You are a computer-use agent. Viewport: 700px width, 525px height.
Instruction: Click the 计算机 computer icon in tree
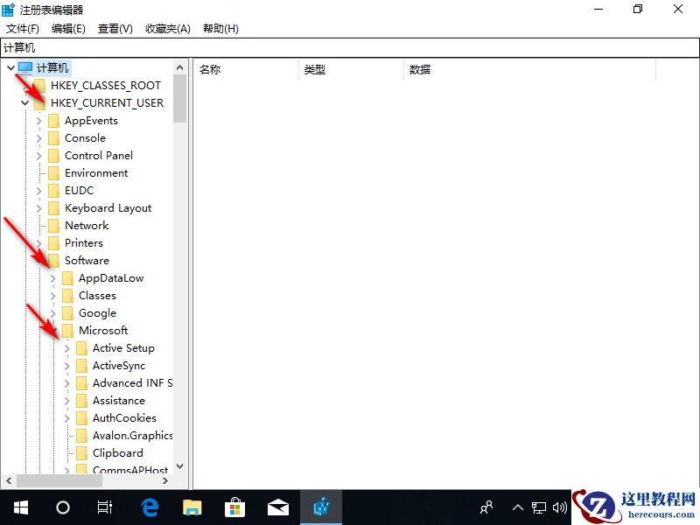[26, 67]
